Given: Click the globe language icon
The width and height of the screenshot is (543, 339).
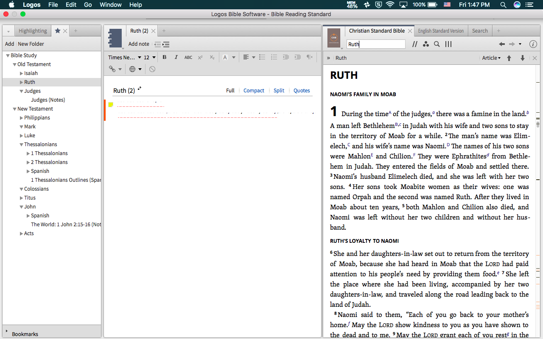Looking at the screenshot, I should pyautogui.click(x=132, y=69).
